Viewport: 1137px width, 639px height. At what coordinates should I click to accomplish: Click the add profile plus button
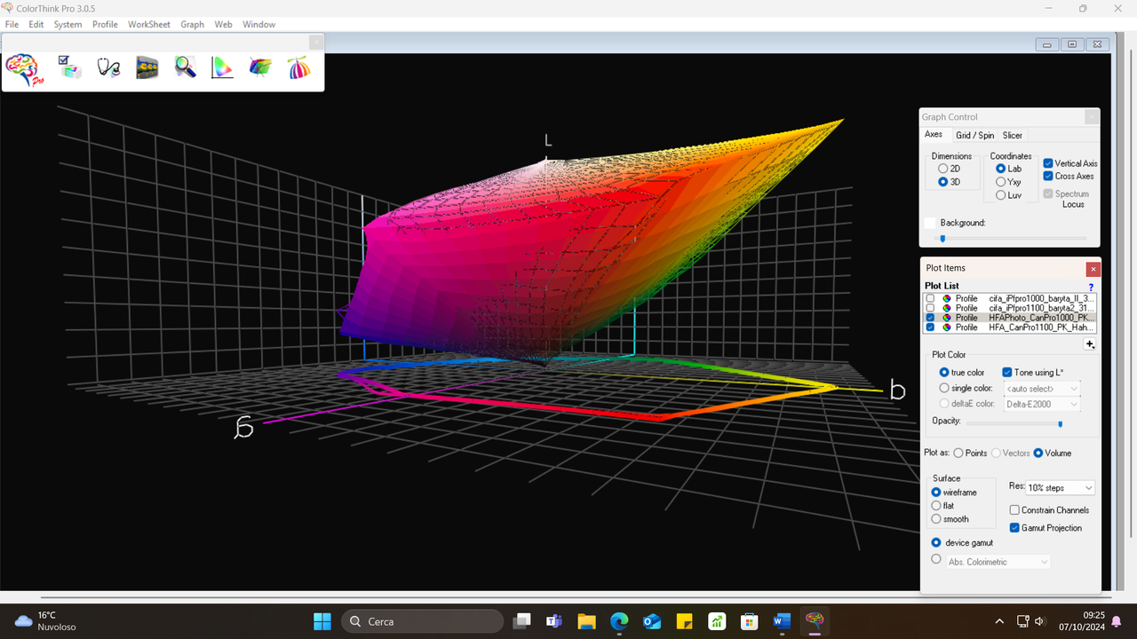pyautogui.click(x=1090, y=344)
